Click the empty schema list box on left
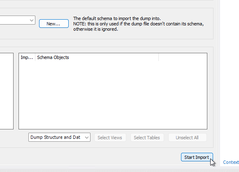Screen dimensions: 239x172 click(x=7, y=91)
